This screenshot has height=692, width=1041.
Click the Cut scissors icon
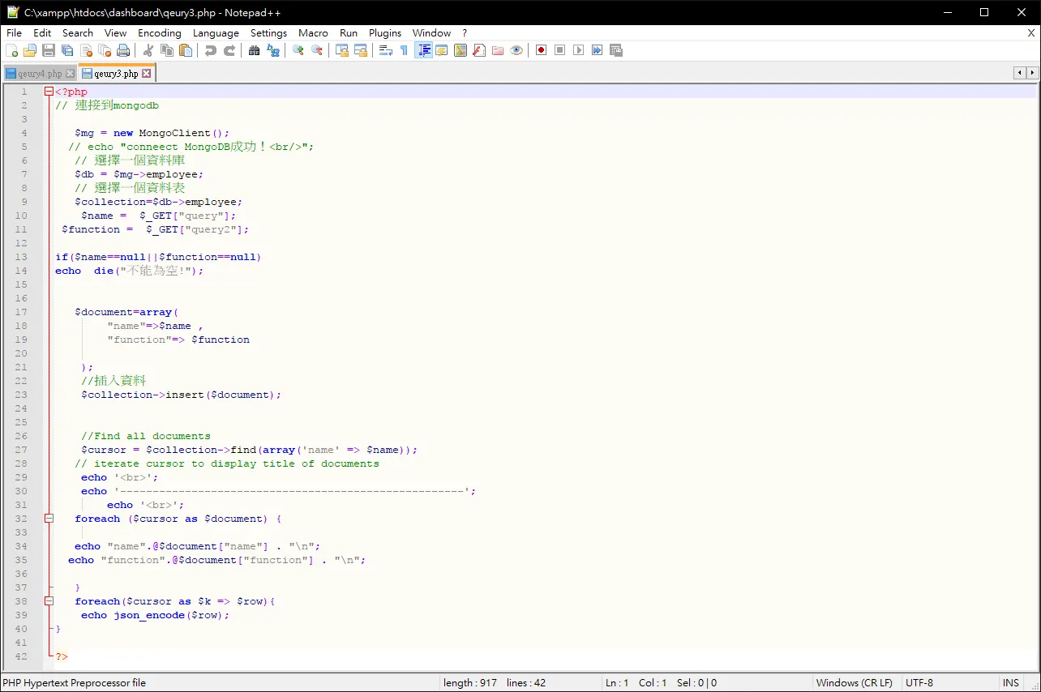[148, 50]
